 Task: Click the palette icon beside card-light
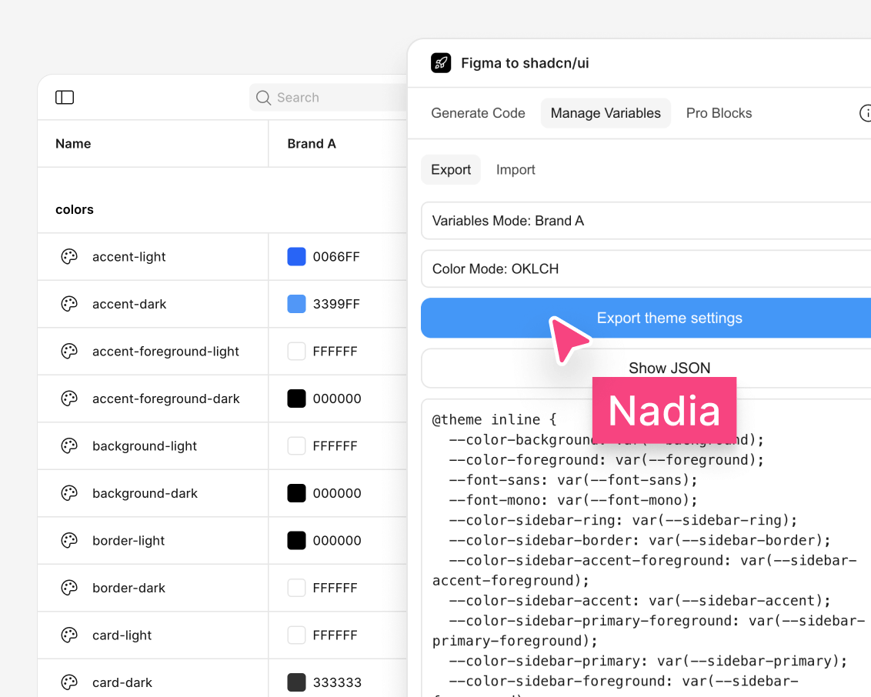(x=69, y=635)
